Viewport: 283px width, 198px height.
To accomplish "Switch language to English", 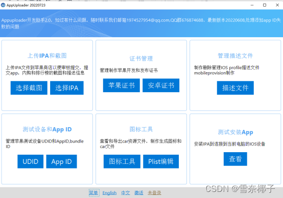I will tap(109, 193).
